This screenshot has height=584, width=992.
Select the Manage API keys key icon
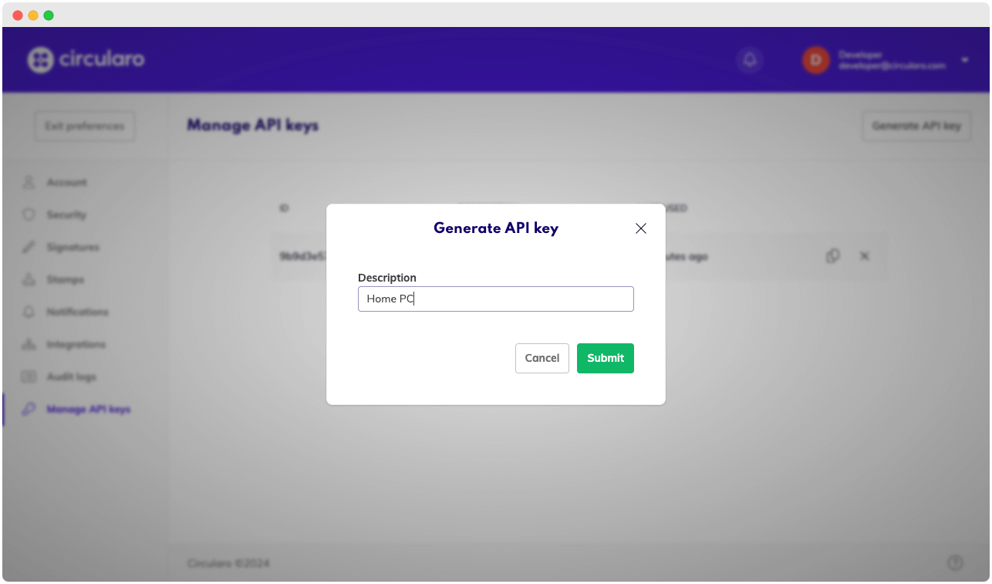coord(29,409)
